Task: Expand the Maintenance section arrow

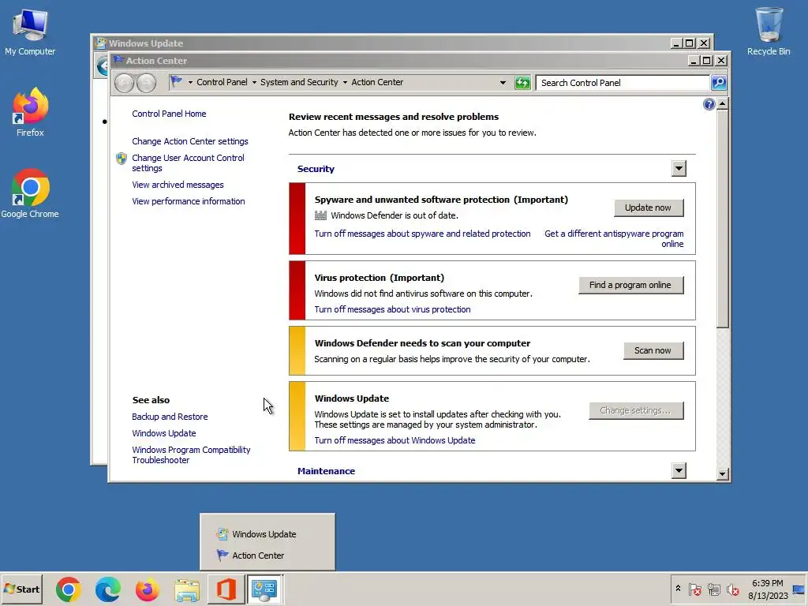Action: pos(679,470)
